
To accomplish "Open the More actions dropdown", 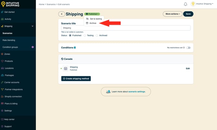I will (x=173, y=14).
